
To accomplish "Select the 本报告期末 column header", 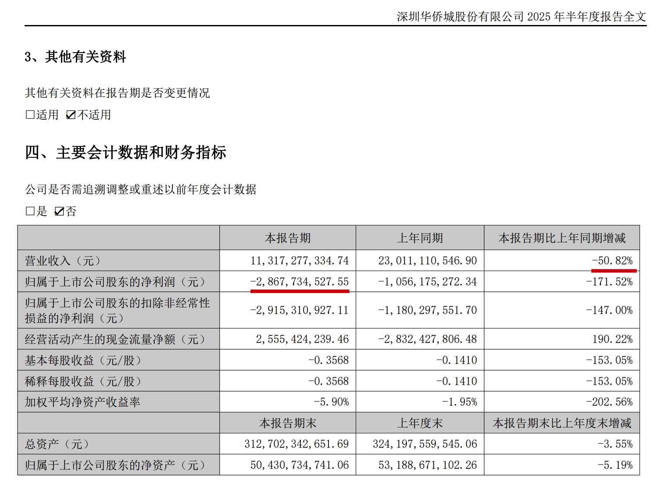I will coord(287,423).
